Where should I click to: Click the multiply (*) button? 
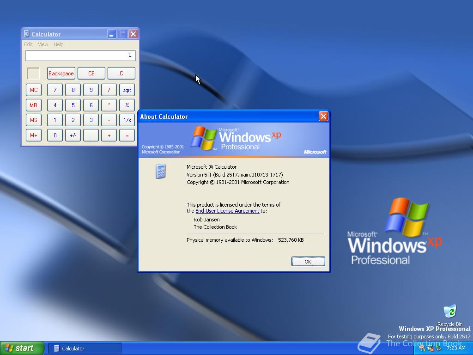pyautogui.click(x=109, y=105)
